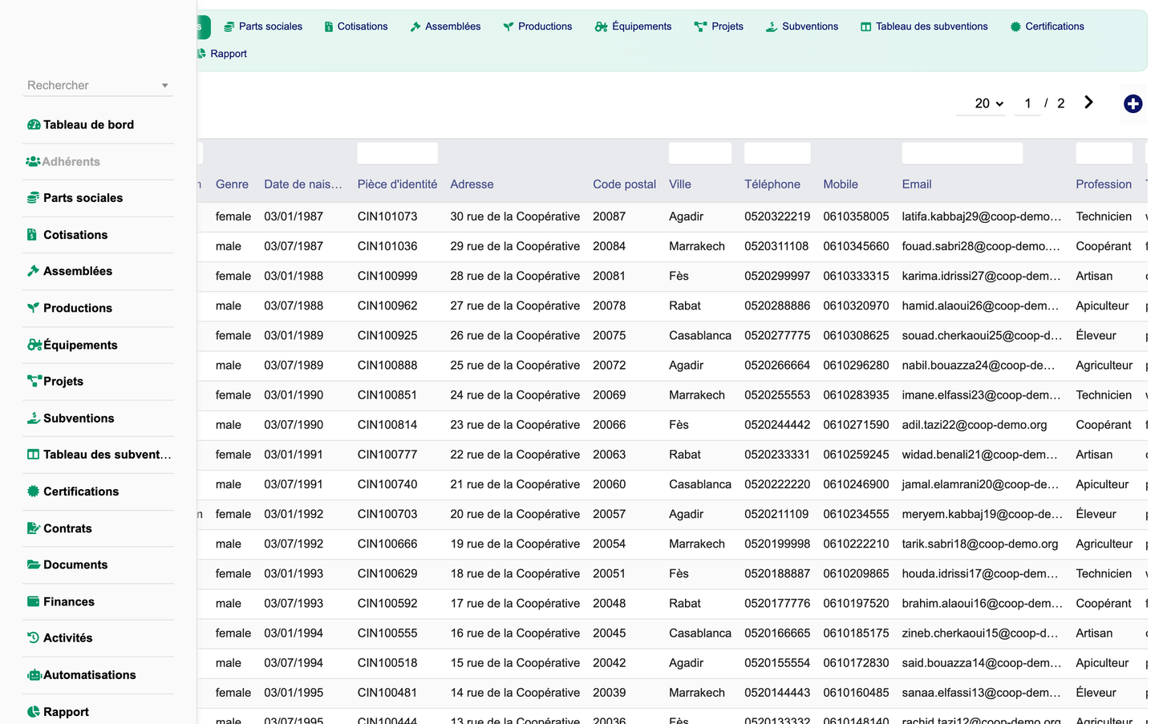Click top bar Assemblées gavel icon
The width and height of the screenshot is (1159, 724).
pyautogui.click(x=415, y=26)
